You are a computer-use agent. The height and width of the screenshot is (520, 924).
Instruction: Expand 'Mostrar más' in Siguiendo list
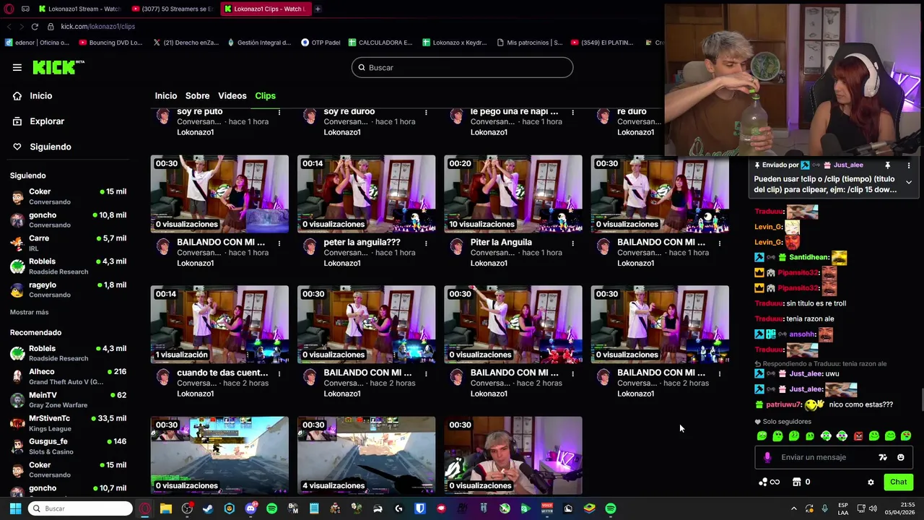(x=29, y=312)
